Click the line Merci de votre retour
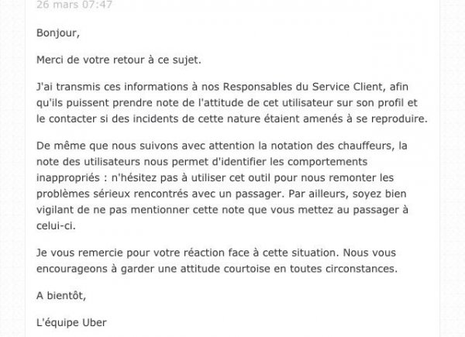The width and height of the screenshot is (465, 337). coord(119,60)
